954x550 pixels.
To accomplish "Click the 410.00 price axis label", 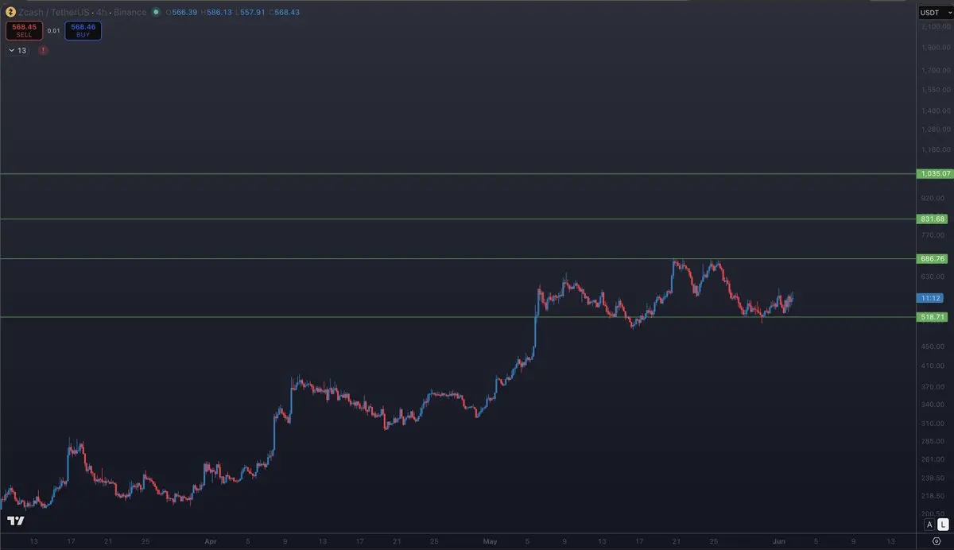I will pyautogui.click(x=933, y=366).
